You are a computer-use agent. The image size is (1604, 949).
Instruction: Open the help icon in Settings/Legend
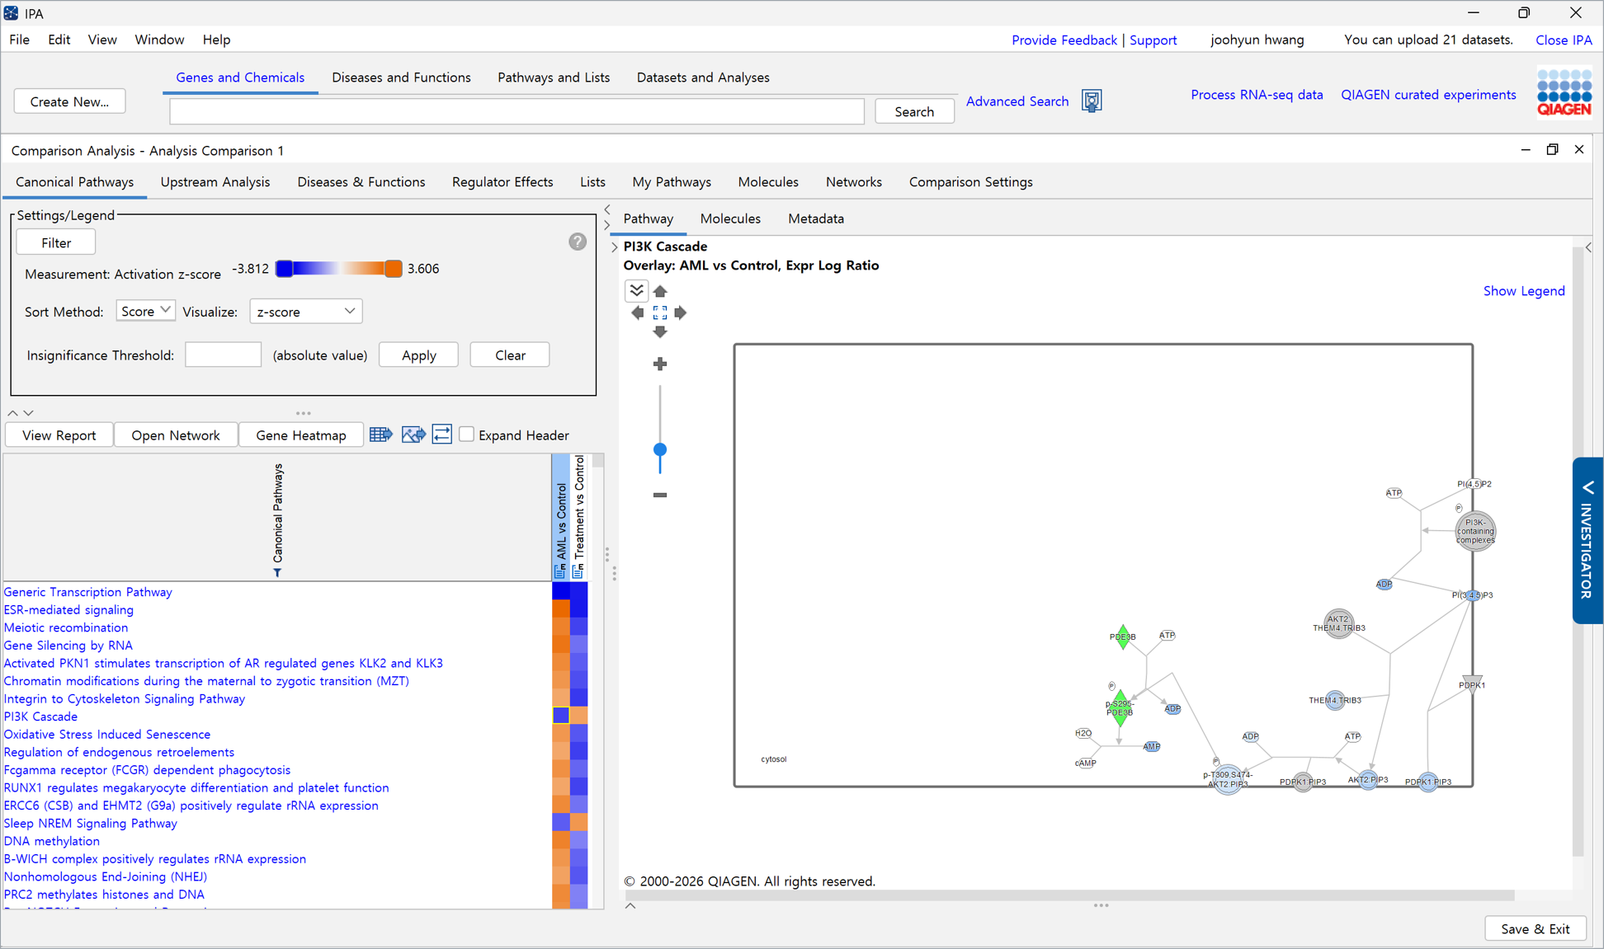[578, 242]
